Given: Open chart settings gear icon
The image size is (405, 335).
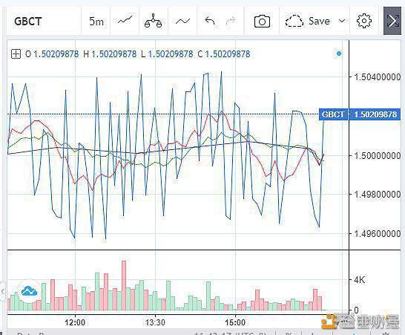Looking at the screenshot, I should pos(364,21).
